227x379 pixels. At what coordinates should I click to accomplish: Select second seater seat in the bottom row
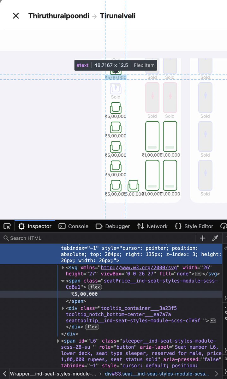tap(133, 186)
